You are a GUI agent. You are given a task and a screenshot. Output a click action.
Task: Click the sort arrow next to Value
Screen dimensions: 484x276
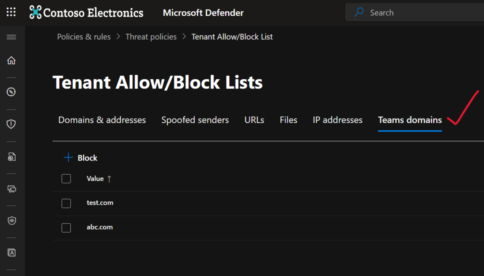109,178
